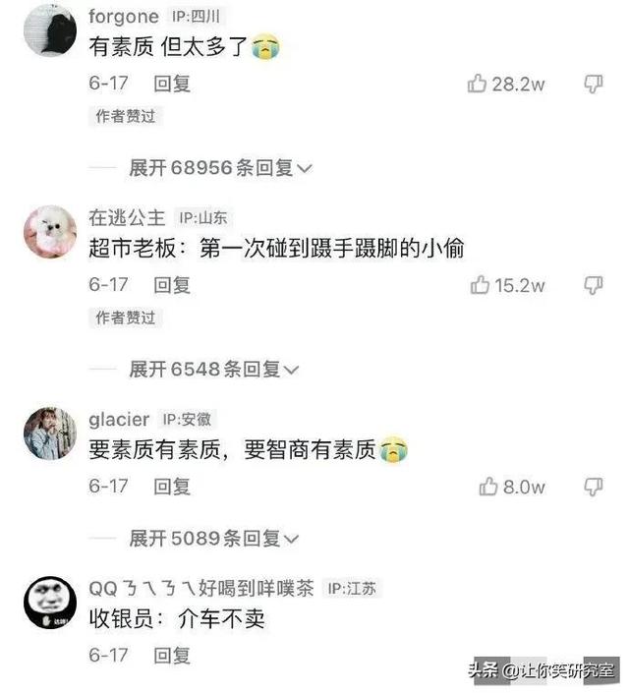
Task: Open the meme face avatar of QQ user
Action: pyautogui.click(x=50, y=603)
